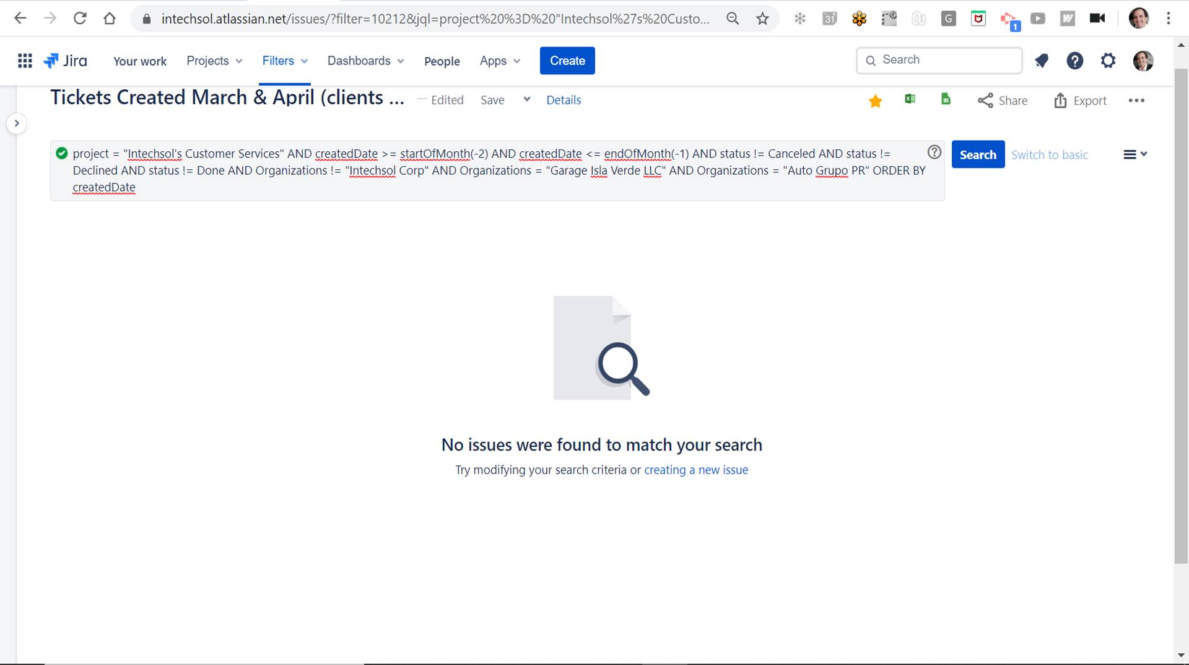The height and width of the screenshot is (665, 1189).
Task: Save the edited filter
Action: coord(492,100)
